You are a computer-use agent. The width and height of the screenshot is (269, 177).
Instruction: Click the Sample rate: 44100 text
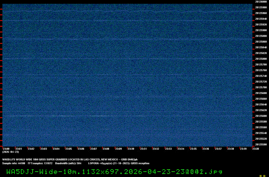pyautogui.click(x=13, y=163)
